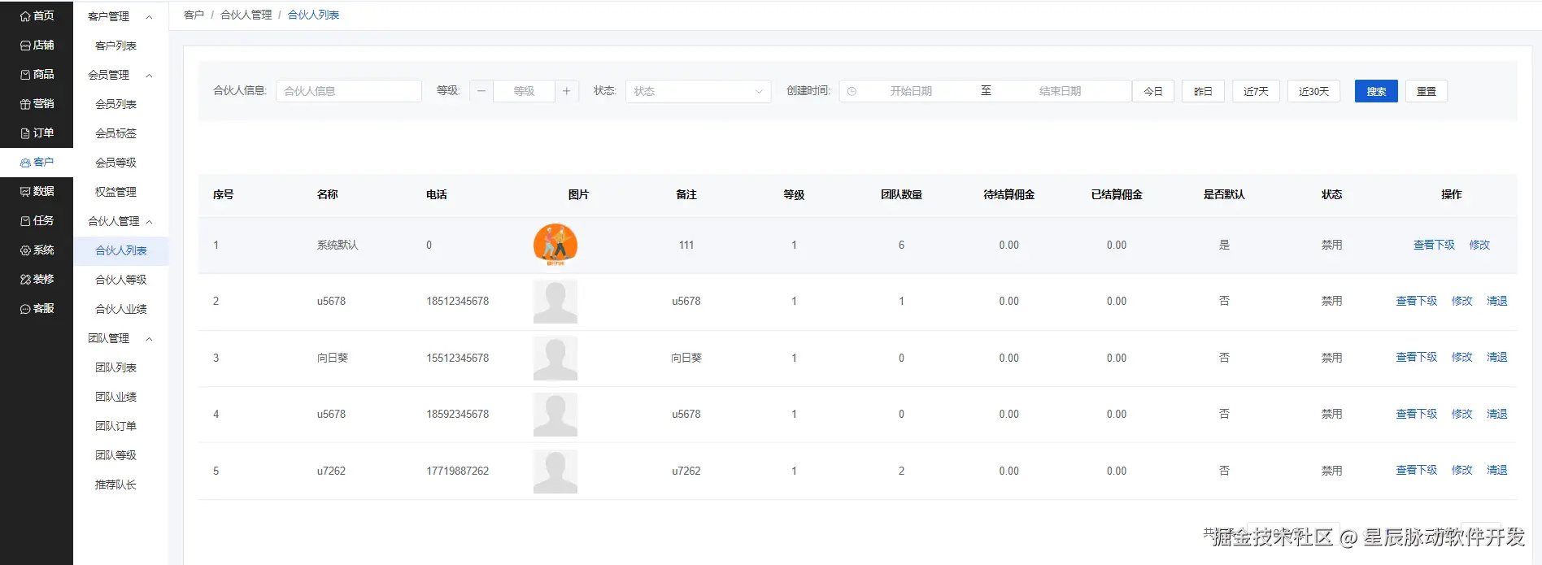Filter by 近30天 last 30 days

1313,91
